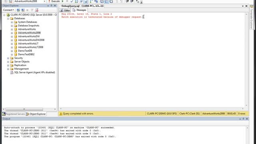Viewport: 256px width, 144px height.
Task: Click up arrow of Messages vertical scrollbar
Action: point(246,14)
